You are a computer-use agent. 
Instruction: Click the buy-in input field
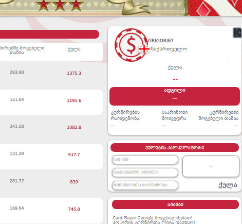pos(145,160)
